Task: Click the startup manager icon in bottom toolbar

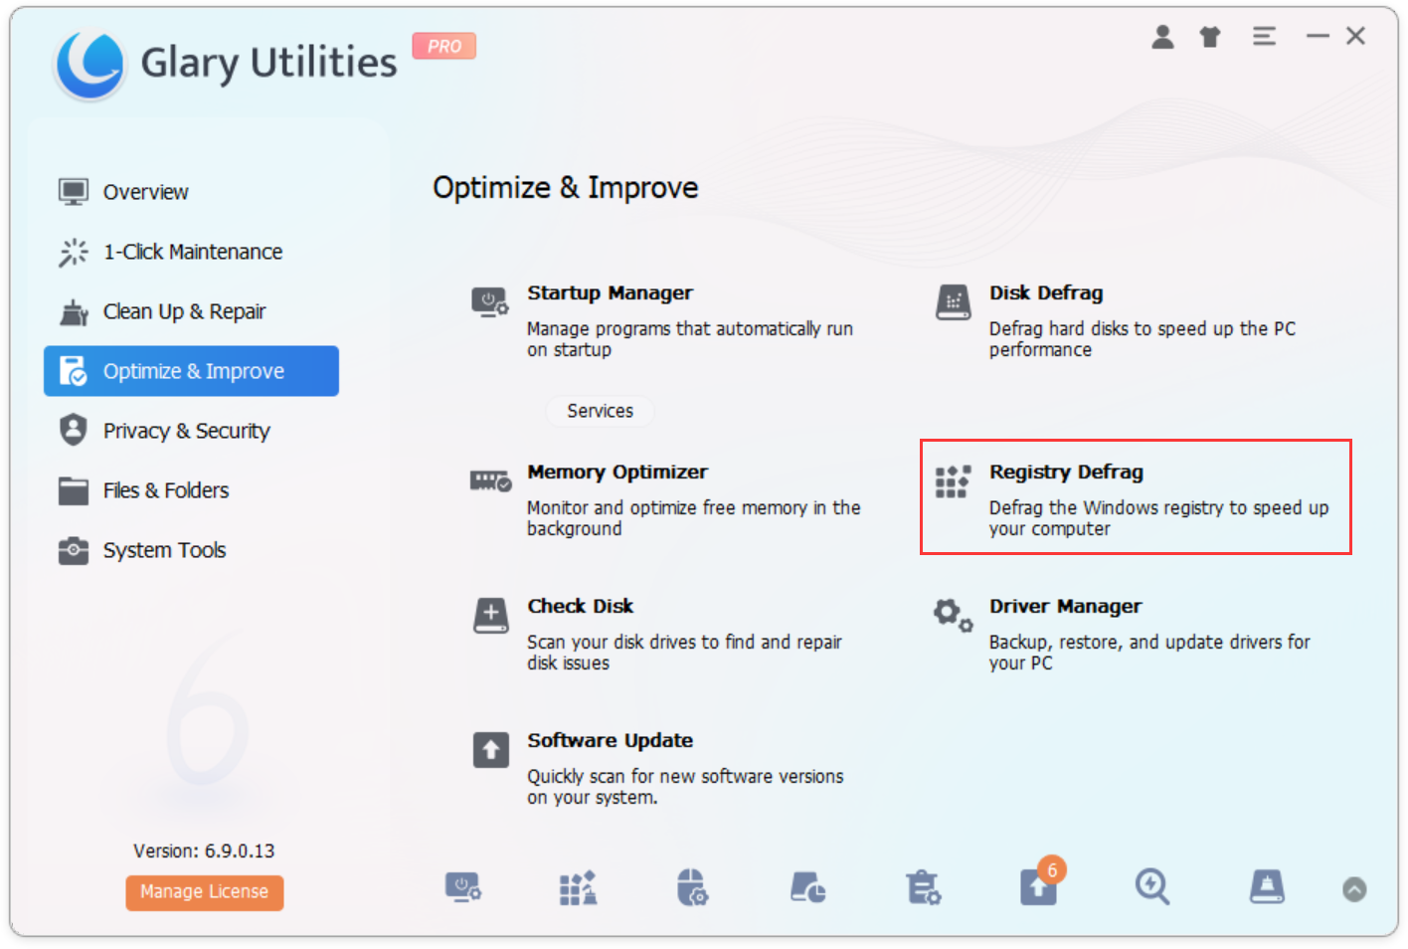Action: click(462, 886)
